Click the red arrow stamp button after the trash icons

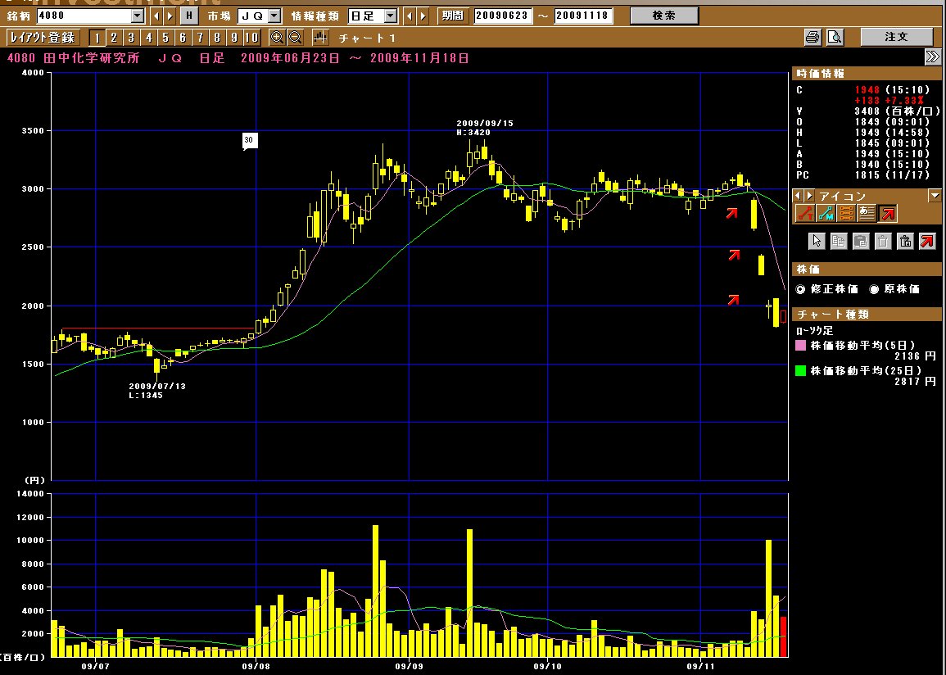[927, 242]
